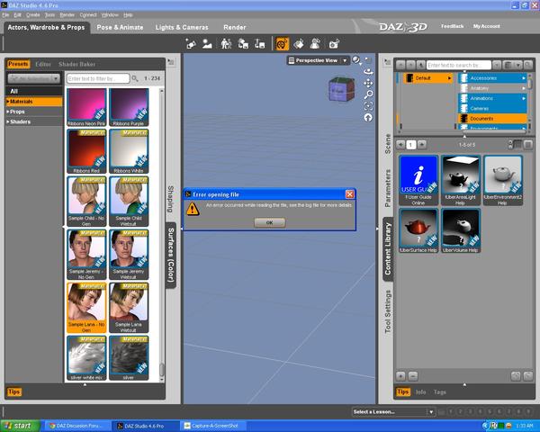Image resolution: width=540 pixels, height=432 pixels.
Task: Click the plus button below Content Library
Action: click(x=400, y=376)
